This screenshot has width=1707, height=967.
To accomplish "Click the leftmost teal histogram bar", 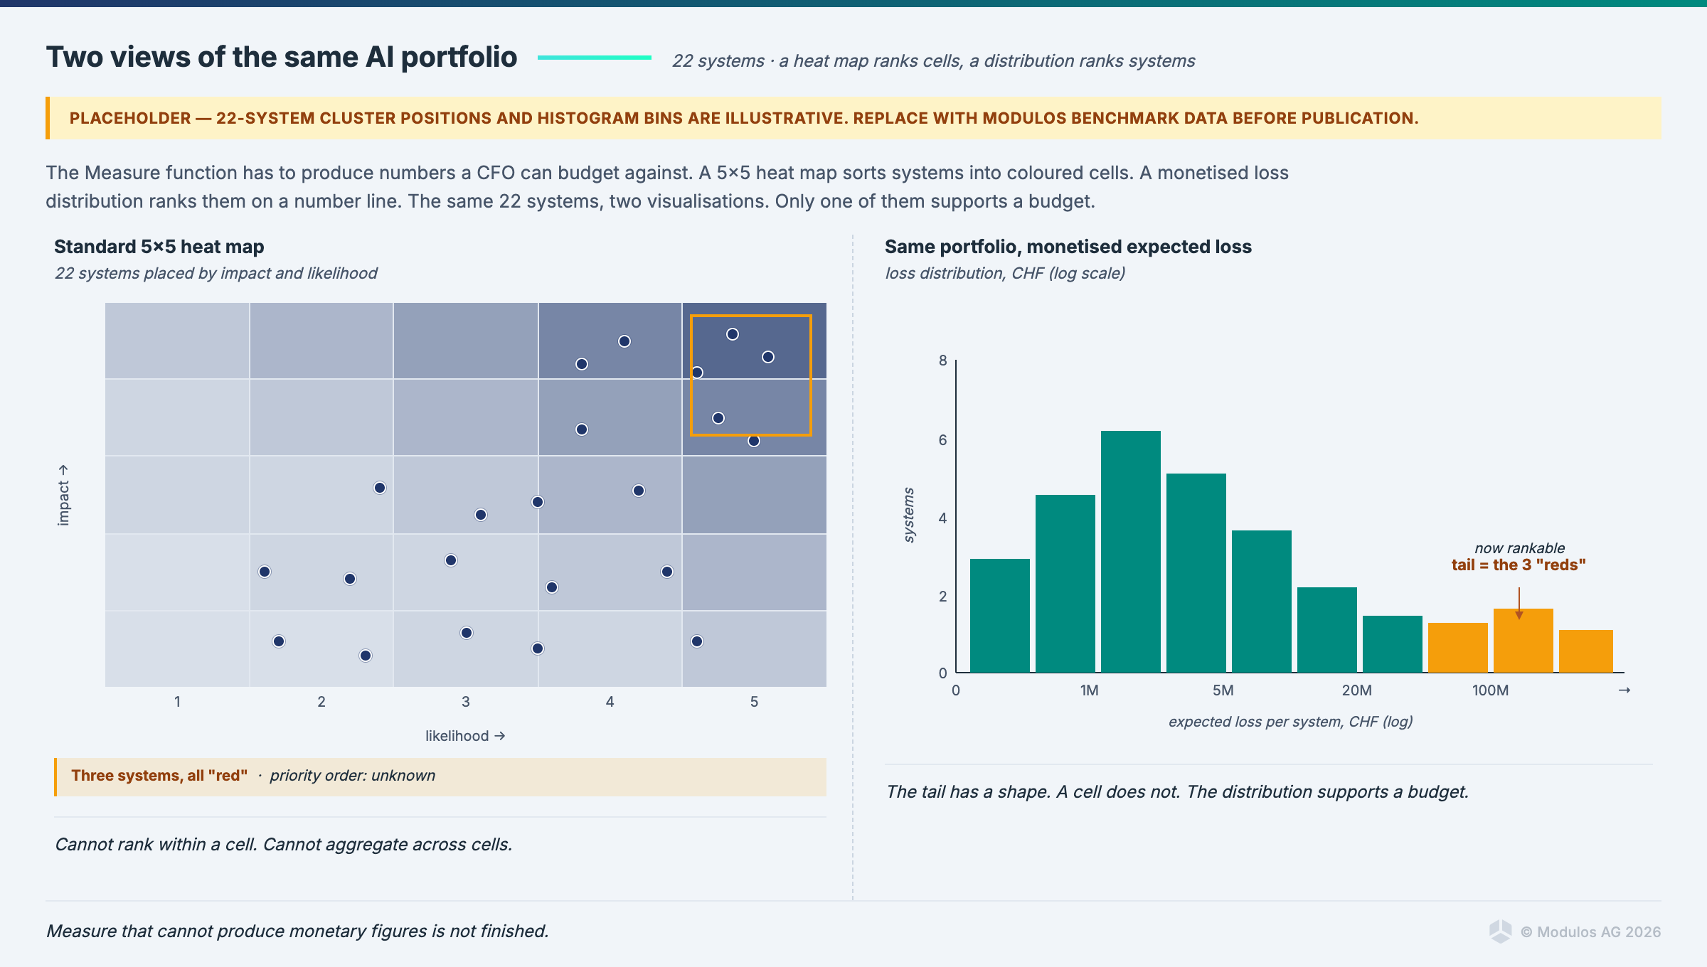I will [999, 615].
